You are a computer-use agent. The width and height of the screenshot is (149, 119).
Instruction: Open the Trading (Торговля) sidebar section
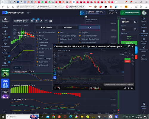coord(5,20)
